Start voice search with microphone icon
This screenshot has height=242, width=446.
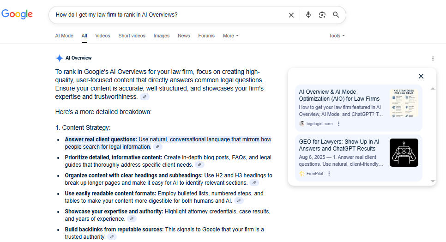pos(308,15)
